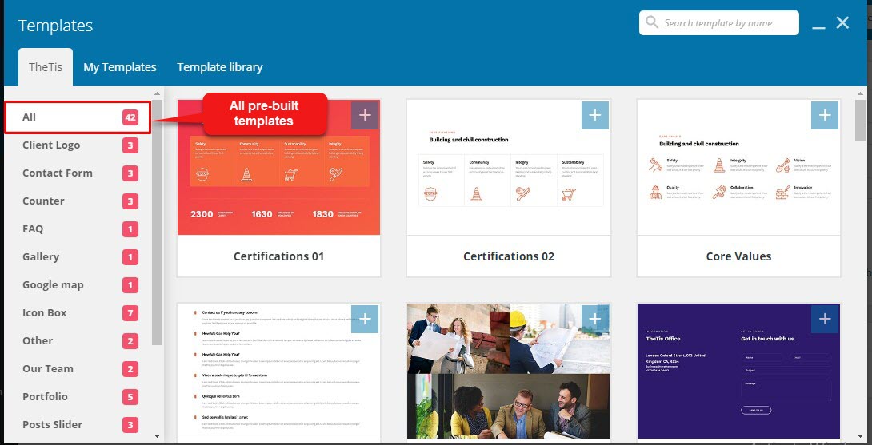Open the Certifications 01 thumbnail preview
This screenshot has height=445, width=872.
278,167
